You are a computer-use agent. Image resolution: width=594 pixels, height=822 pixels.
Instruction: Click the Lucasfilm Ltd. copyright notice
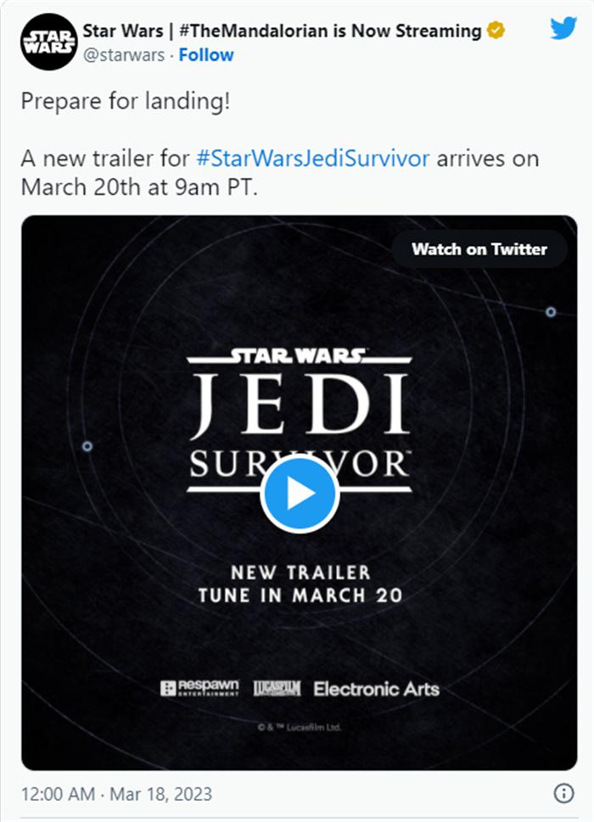click(x=300, y=727)
